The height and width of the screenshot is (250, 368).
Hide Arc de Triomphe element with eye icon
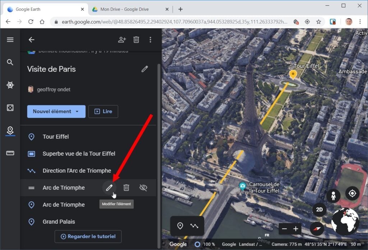[143, 187]
